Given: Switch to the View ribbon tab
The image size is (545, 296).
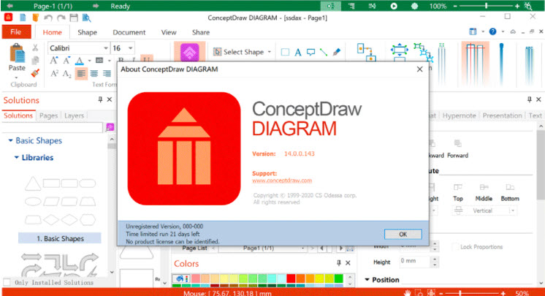Looking at the screenshot, I should point(169,32).
